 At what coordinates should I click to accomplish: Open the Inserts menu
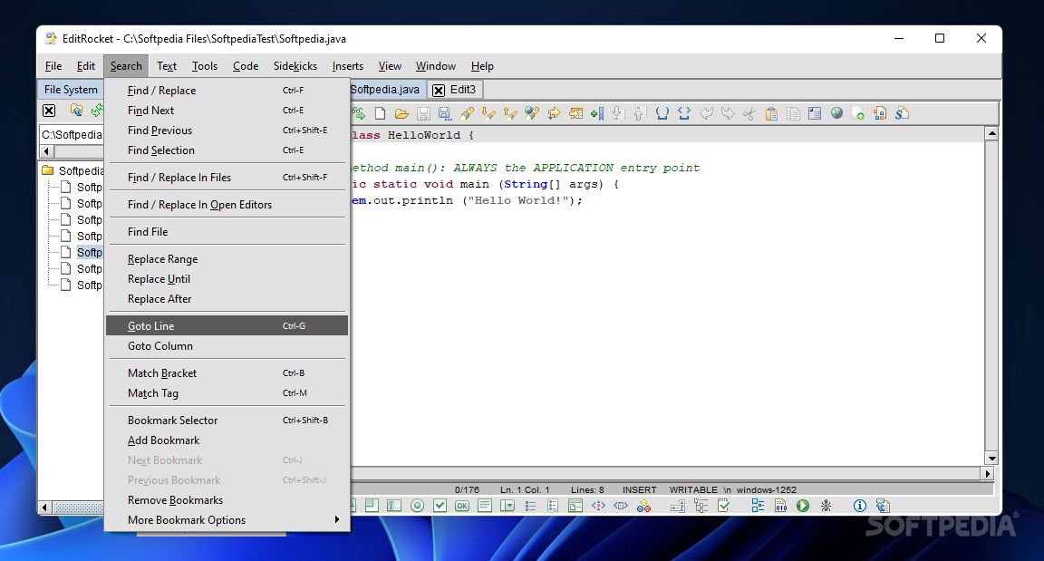pyautogui.click(x=348, y=66)
